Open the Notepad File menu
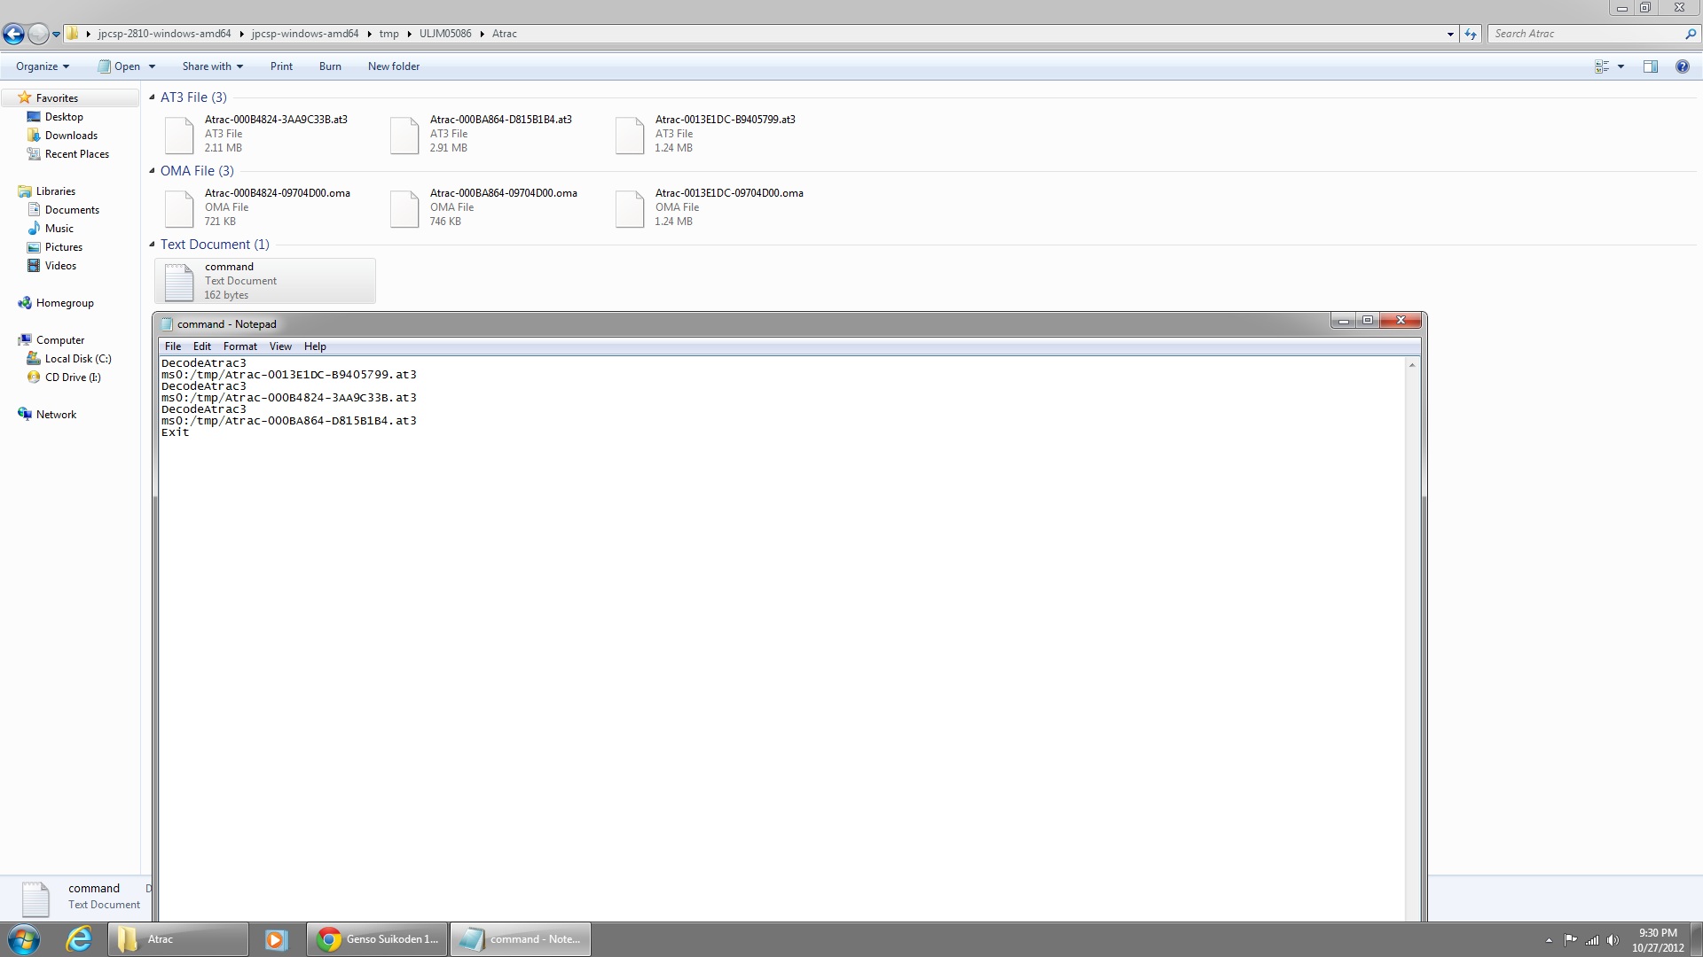 (172, 346)
